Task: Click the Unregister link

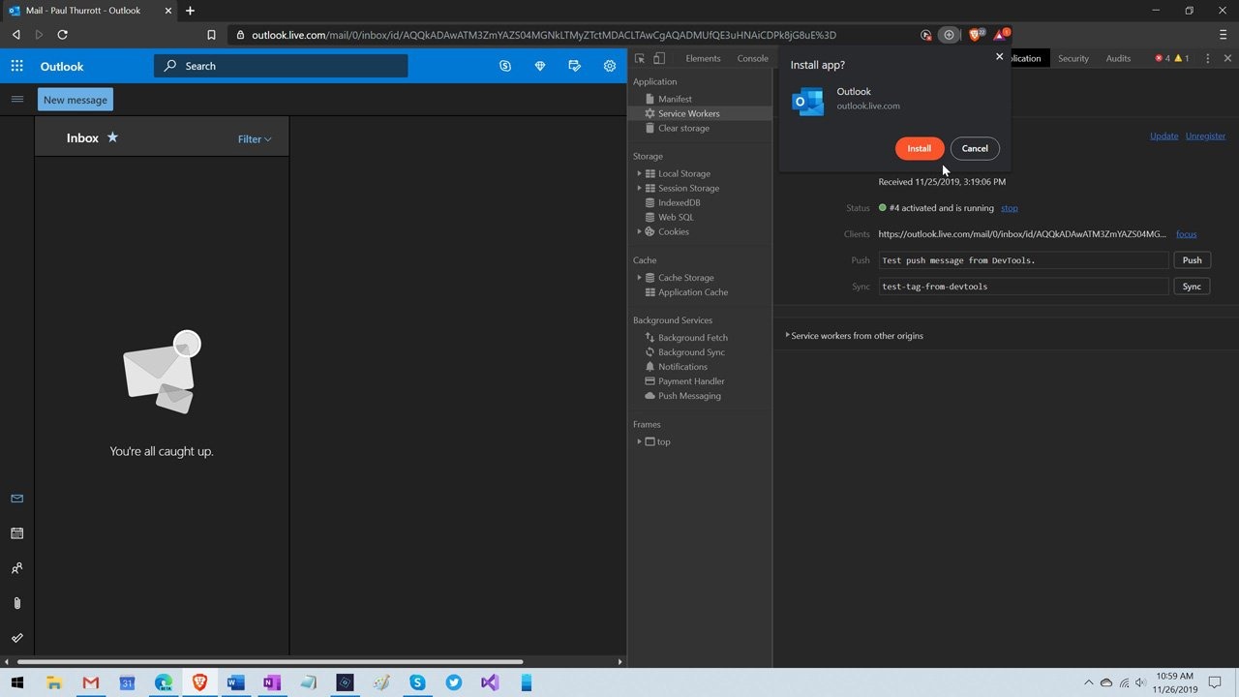Action: point(1205,136)
